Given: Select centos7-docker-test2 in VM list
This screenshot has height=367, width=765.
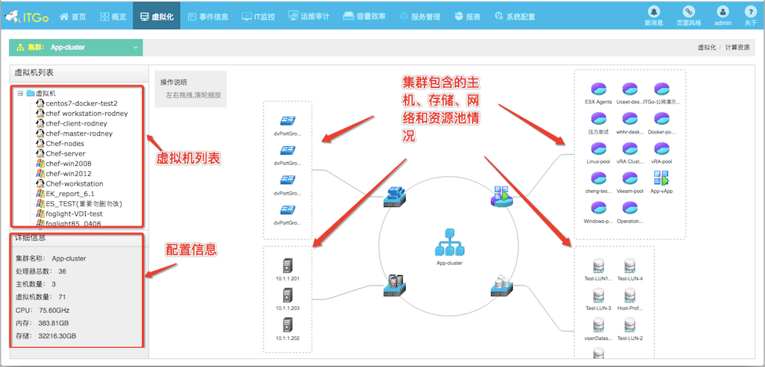Looking at the screenshot, I should [x=81, y=103].
